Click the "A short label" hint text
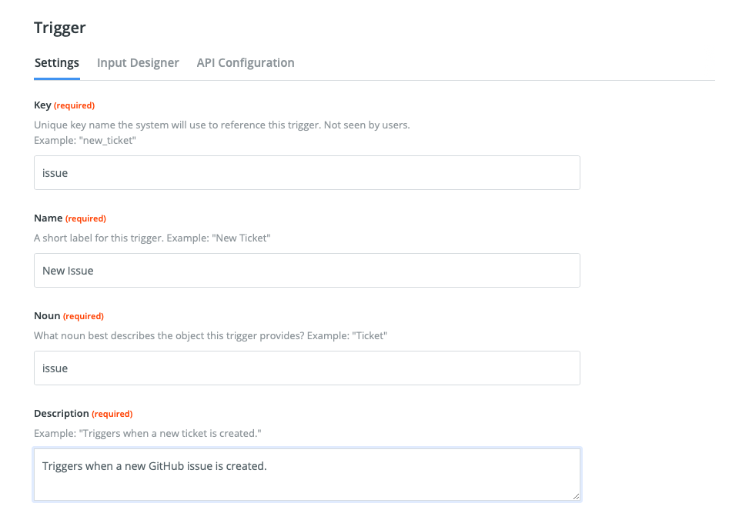Viewport: 749px width, 513px height. click(x=152, y=238)
